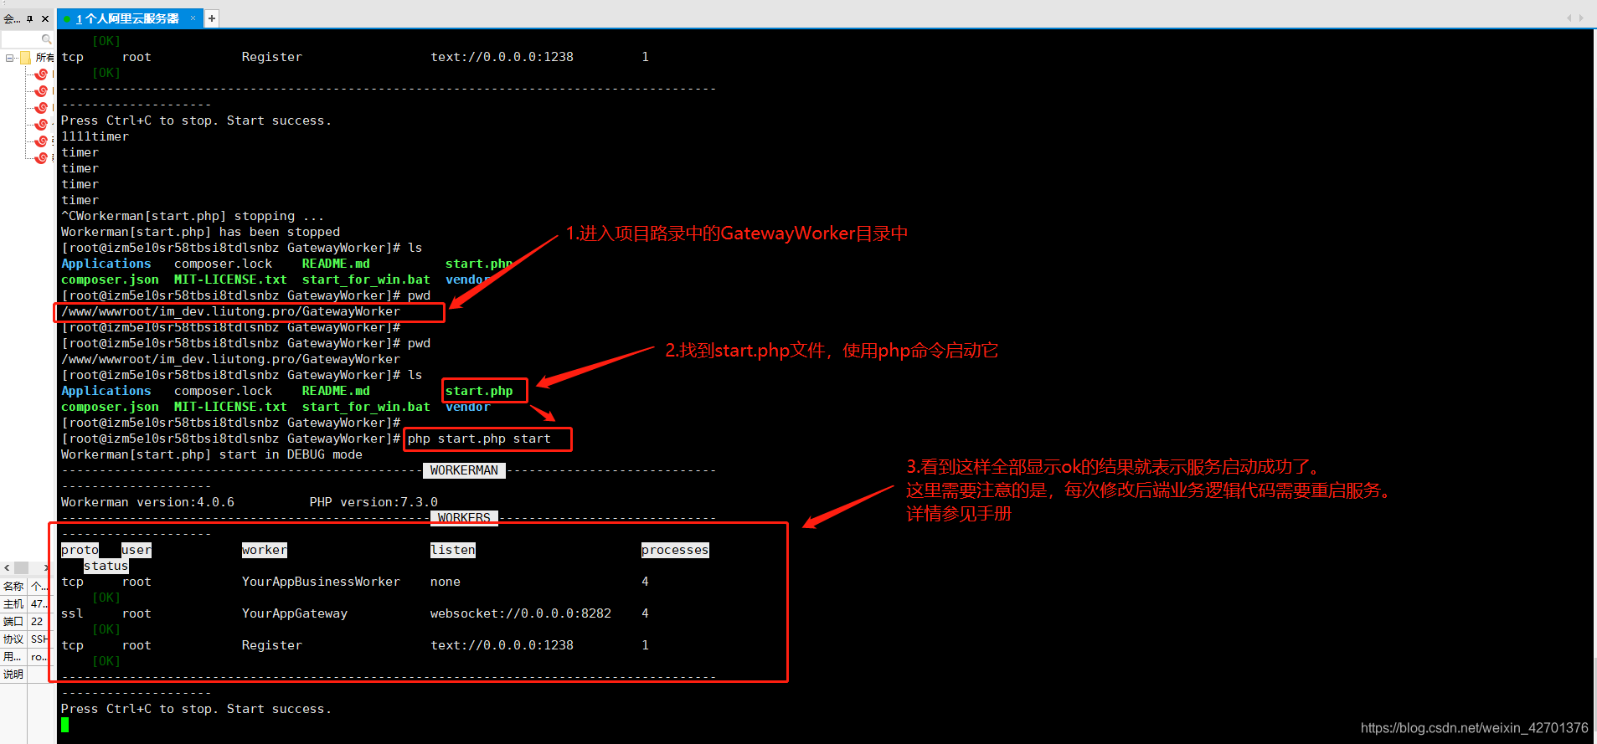1597x744 pixels.
Task: Close the 个人阿里云服务器 tab
Action: pos(193,18)
